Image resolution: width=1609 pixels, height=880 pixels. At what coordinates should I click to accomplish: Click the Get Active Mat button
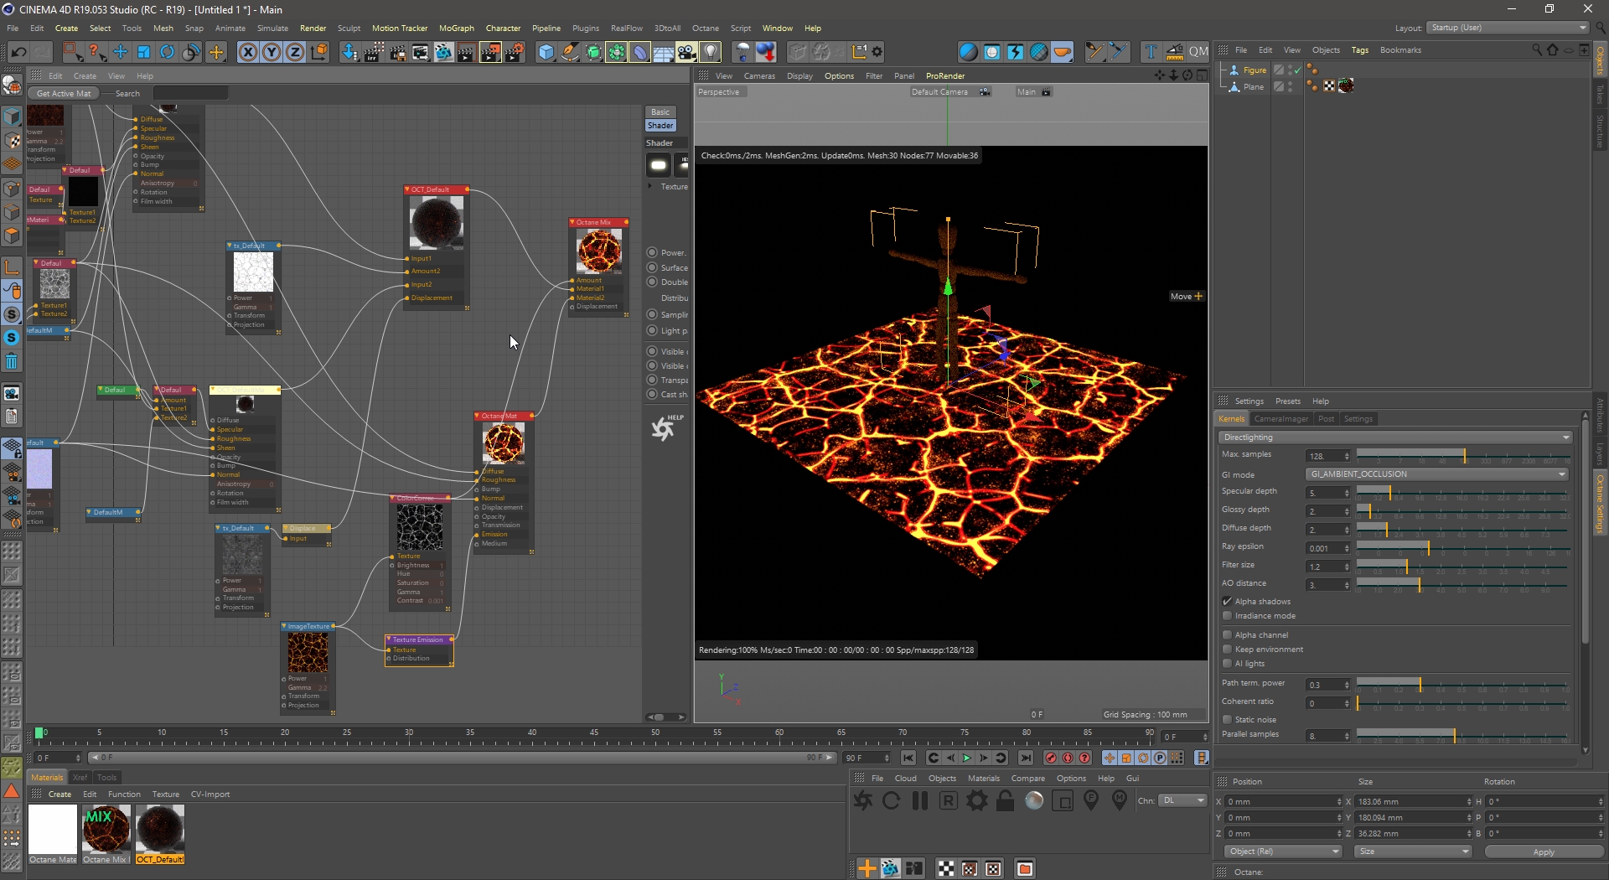[x=64, y=94]
